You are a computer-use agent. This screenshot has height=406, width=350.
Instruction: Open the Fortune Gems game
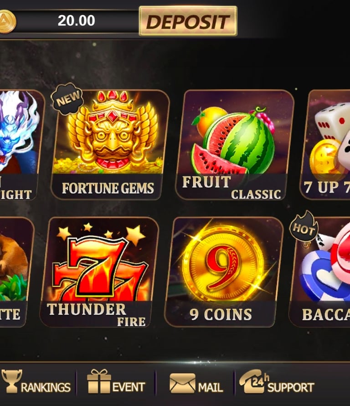tap(110, 144)
